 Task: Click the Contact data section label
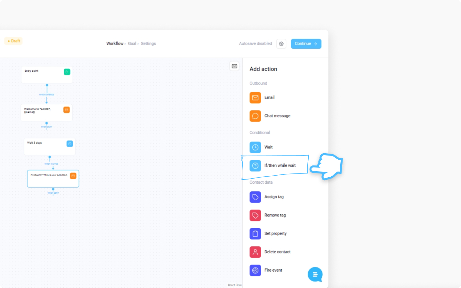pyautogui.click(x=261, y=182)
